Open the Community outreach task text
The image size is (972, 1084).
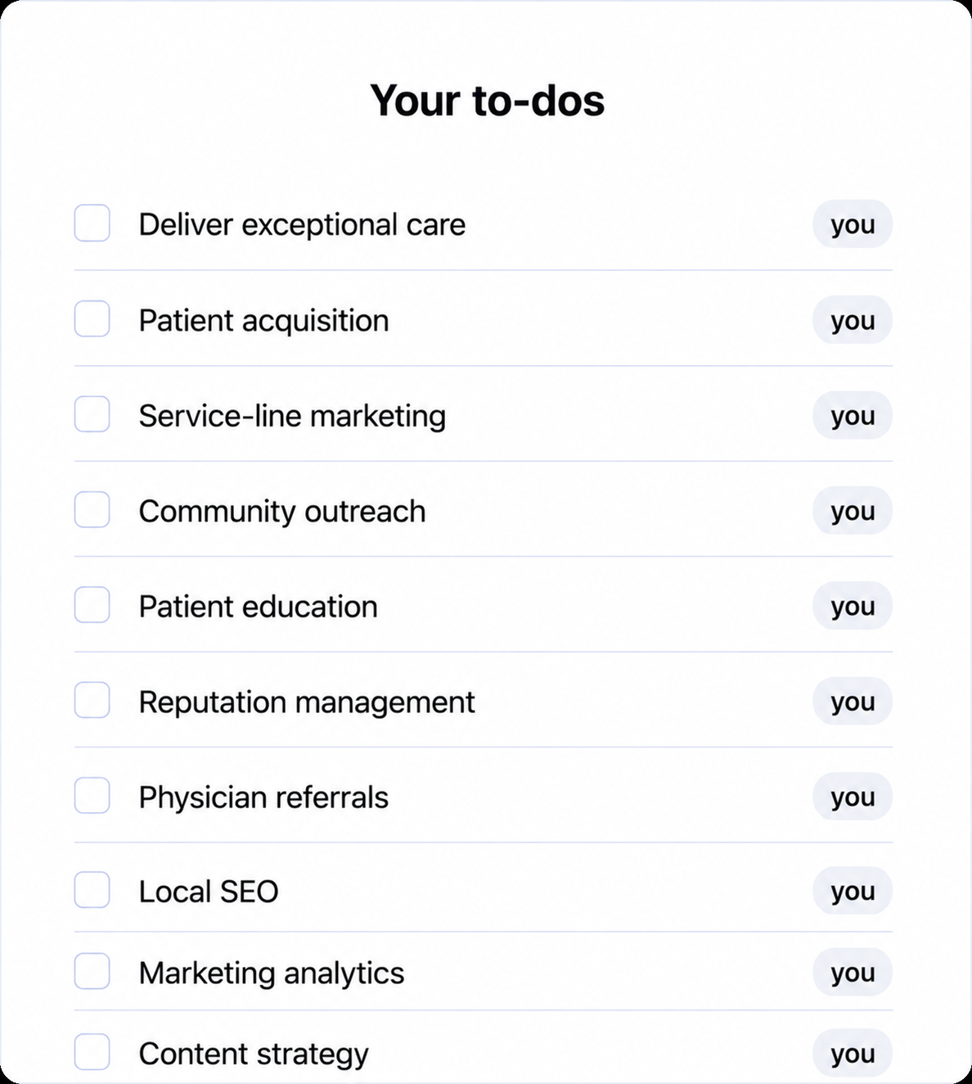click(x=282, y=512)
